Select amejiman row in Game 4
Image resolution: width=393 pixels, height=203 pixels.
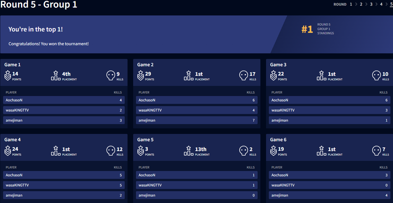[x=64, y=195]
